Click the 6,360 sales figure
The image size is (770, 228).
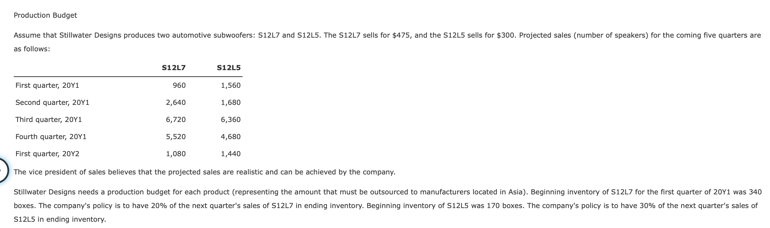[x=231, y=120]
